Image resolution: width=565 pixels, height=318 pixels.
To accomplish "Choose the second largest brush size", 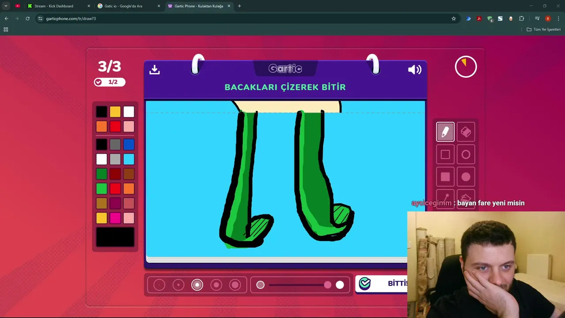I will point(216,285).
